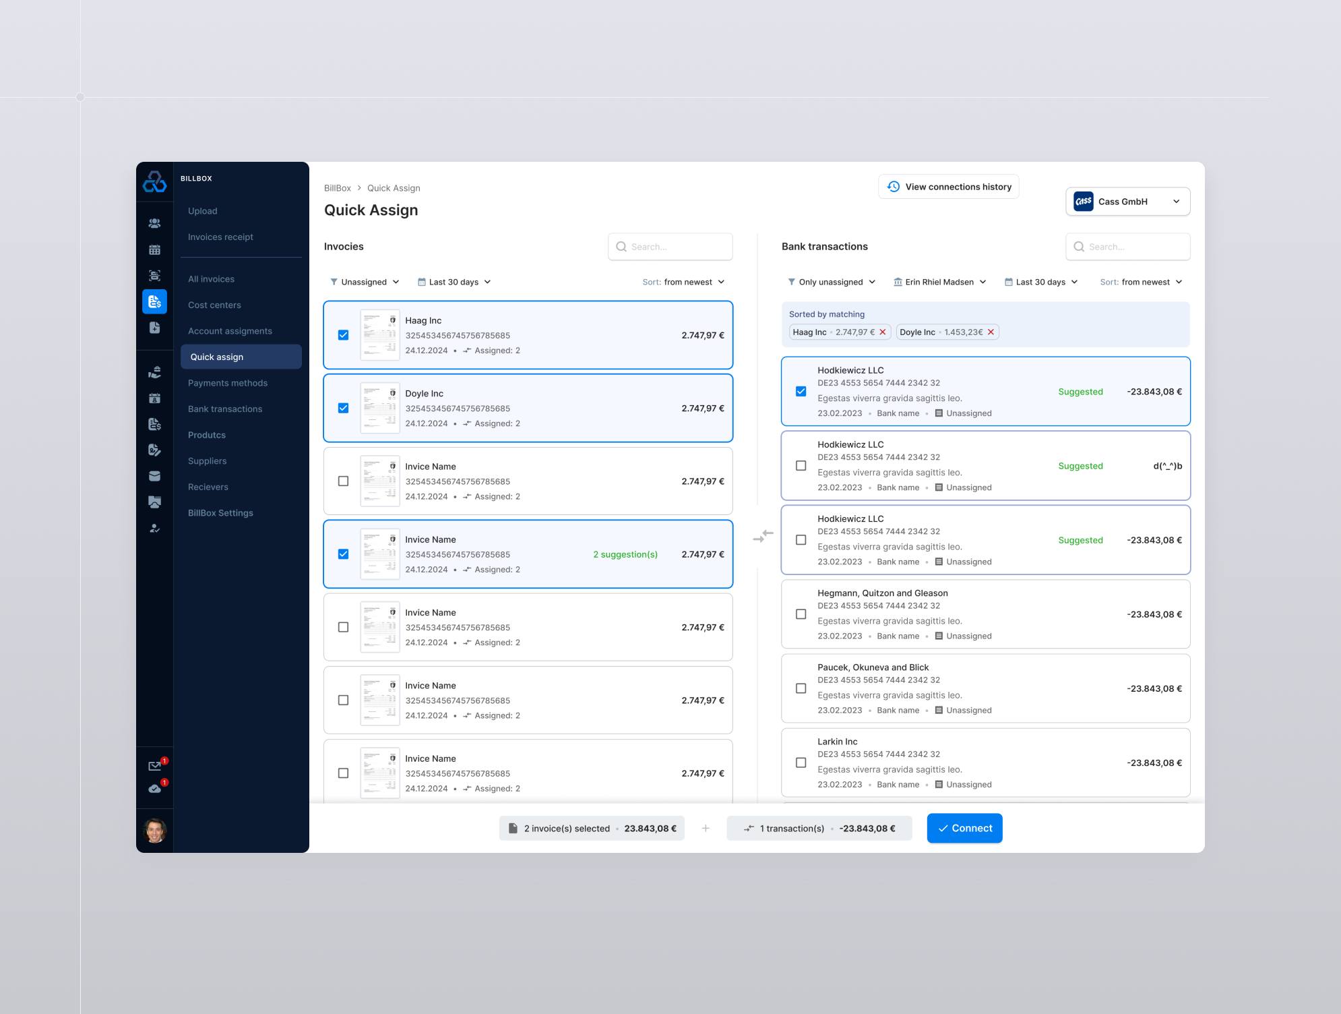Go to Bank transactions in the sidebar

225,409
